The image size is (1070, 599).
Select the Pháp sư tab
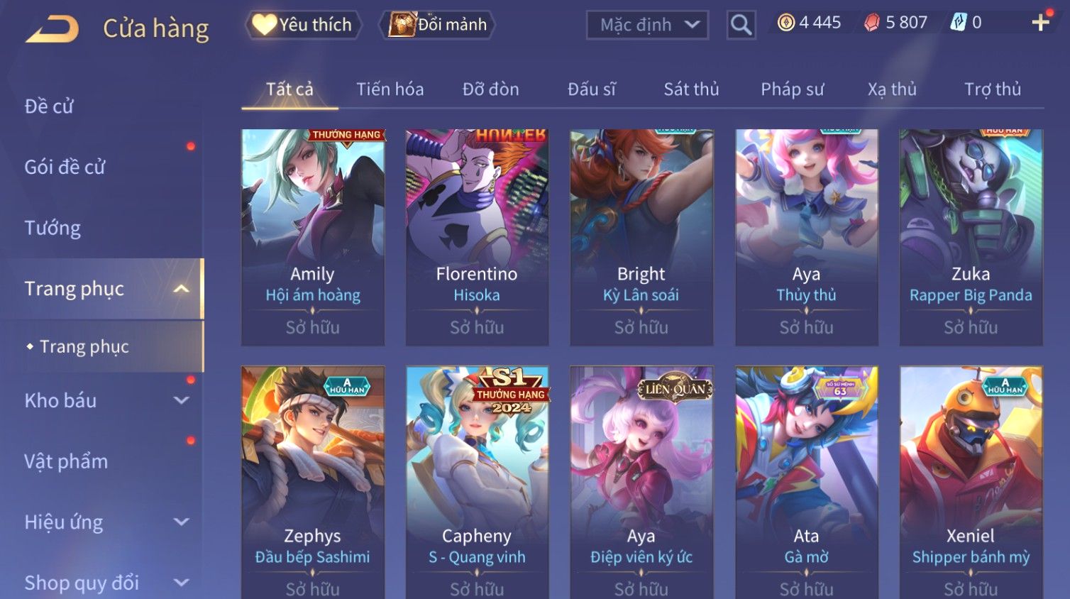point(792,89)
